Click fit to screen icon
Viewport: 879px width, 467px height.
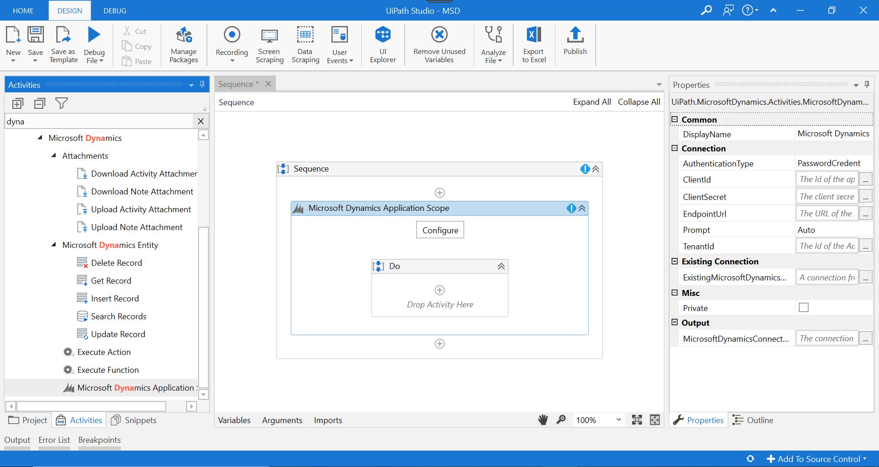[637, 420]
